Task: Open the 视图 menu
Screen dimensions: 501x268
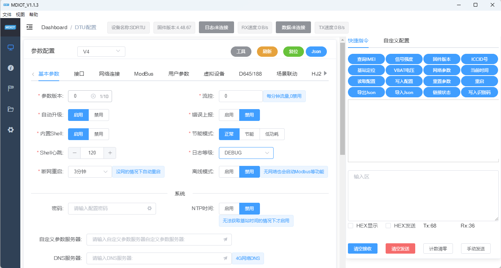Action: 20,15
